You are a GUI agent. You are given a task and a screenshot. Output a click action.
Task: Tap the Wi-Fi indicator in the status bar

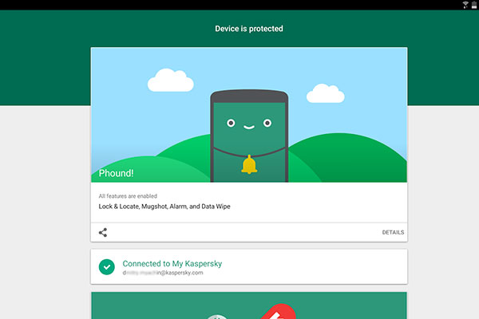465,5
